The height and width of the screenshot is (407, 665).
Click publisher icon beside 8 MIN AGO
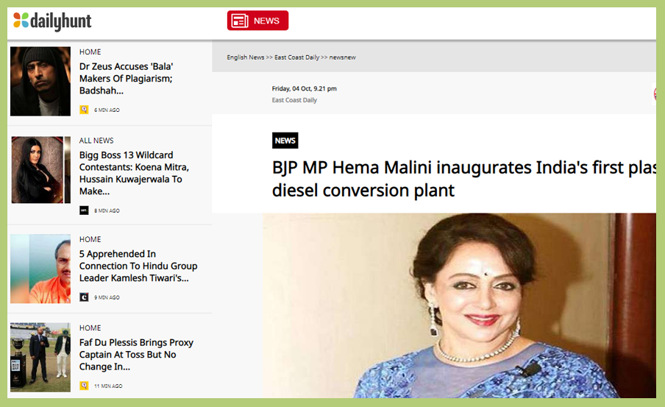84,210
